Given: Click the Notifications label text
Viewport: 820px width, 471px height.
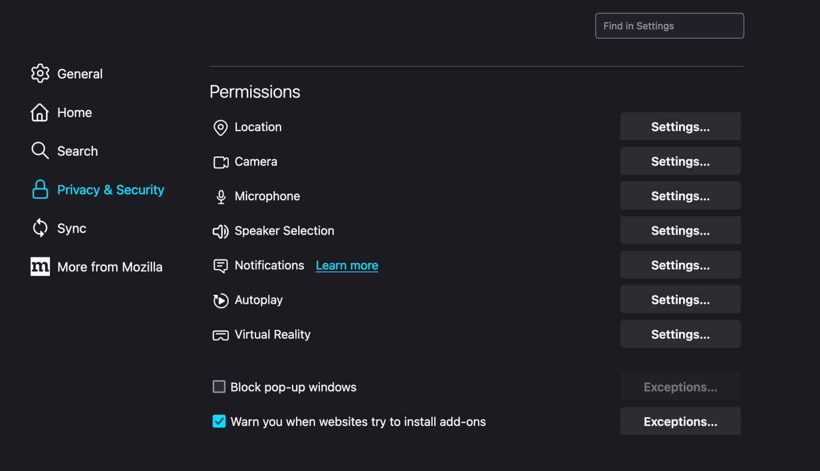Looking at the screenshot, I should [x=269, y=265].
